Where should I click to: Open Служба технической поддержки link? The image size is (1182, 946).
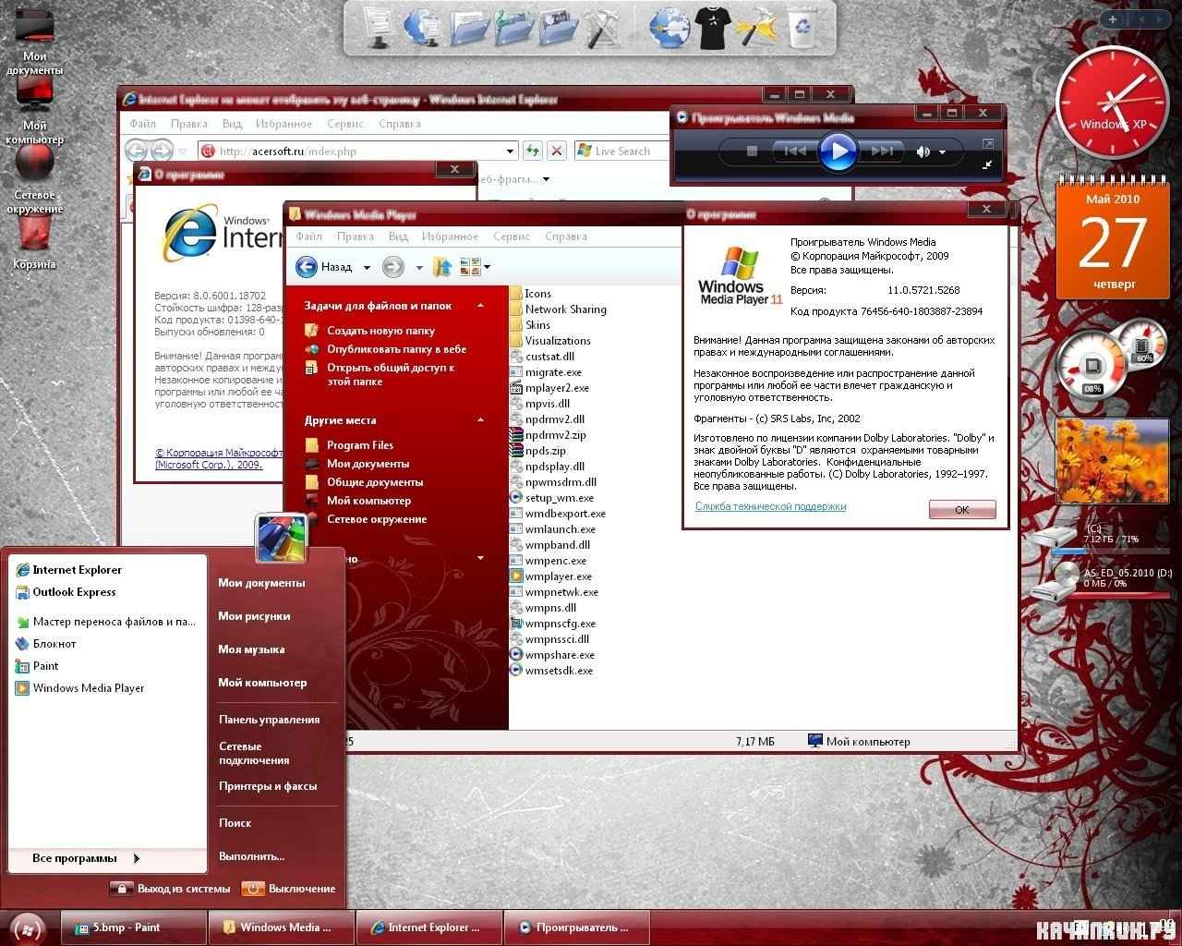770,506
